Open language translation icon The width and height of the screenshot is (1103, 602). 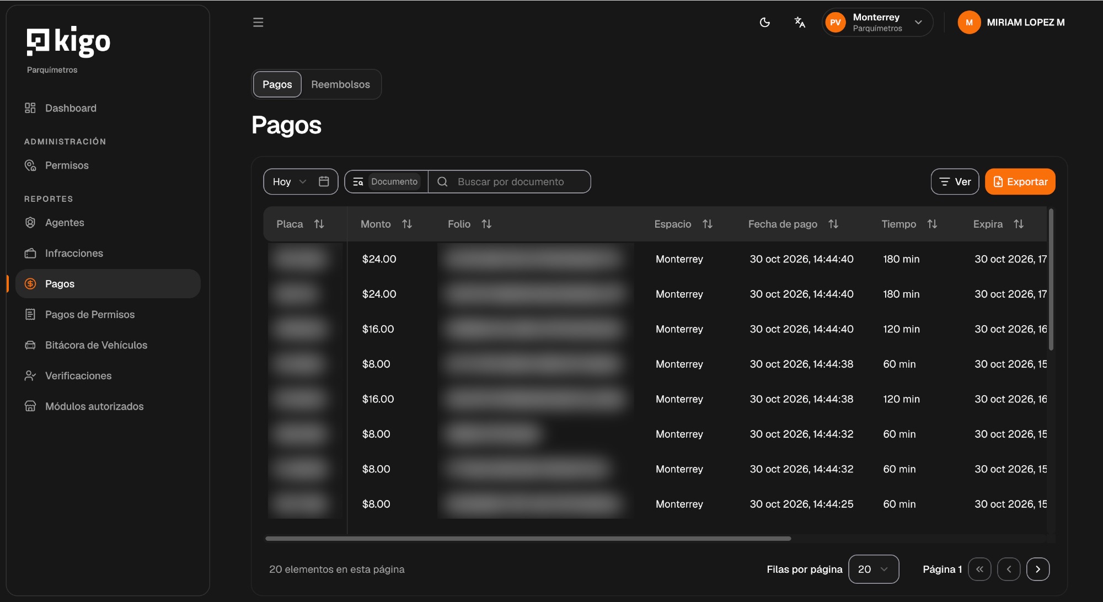pyautogui.click(x=800, y=23)
